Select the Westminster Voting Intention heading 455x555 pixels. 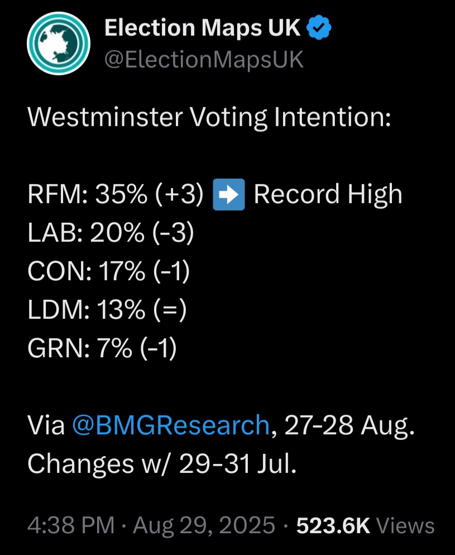pyautogui.click(x=209, y=117)
